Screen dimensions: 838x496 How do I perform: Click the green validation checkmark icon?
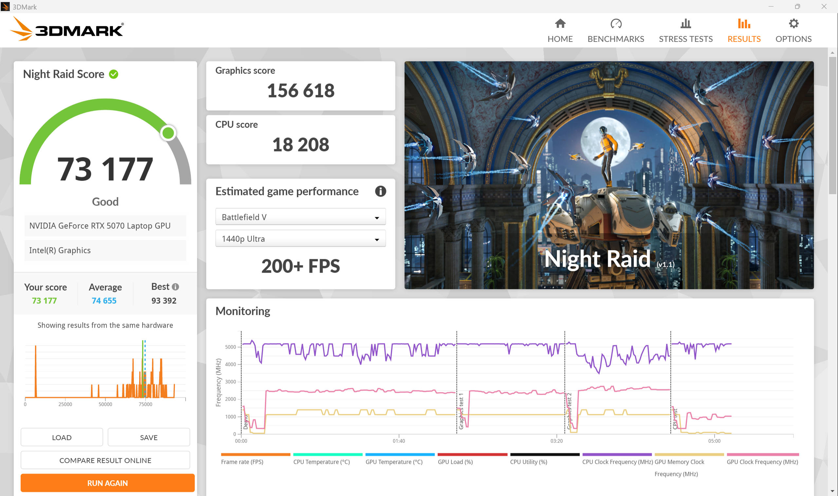click(114, 74)
